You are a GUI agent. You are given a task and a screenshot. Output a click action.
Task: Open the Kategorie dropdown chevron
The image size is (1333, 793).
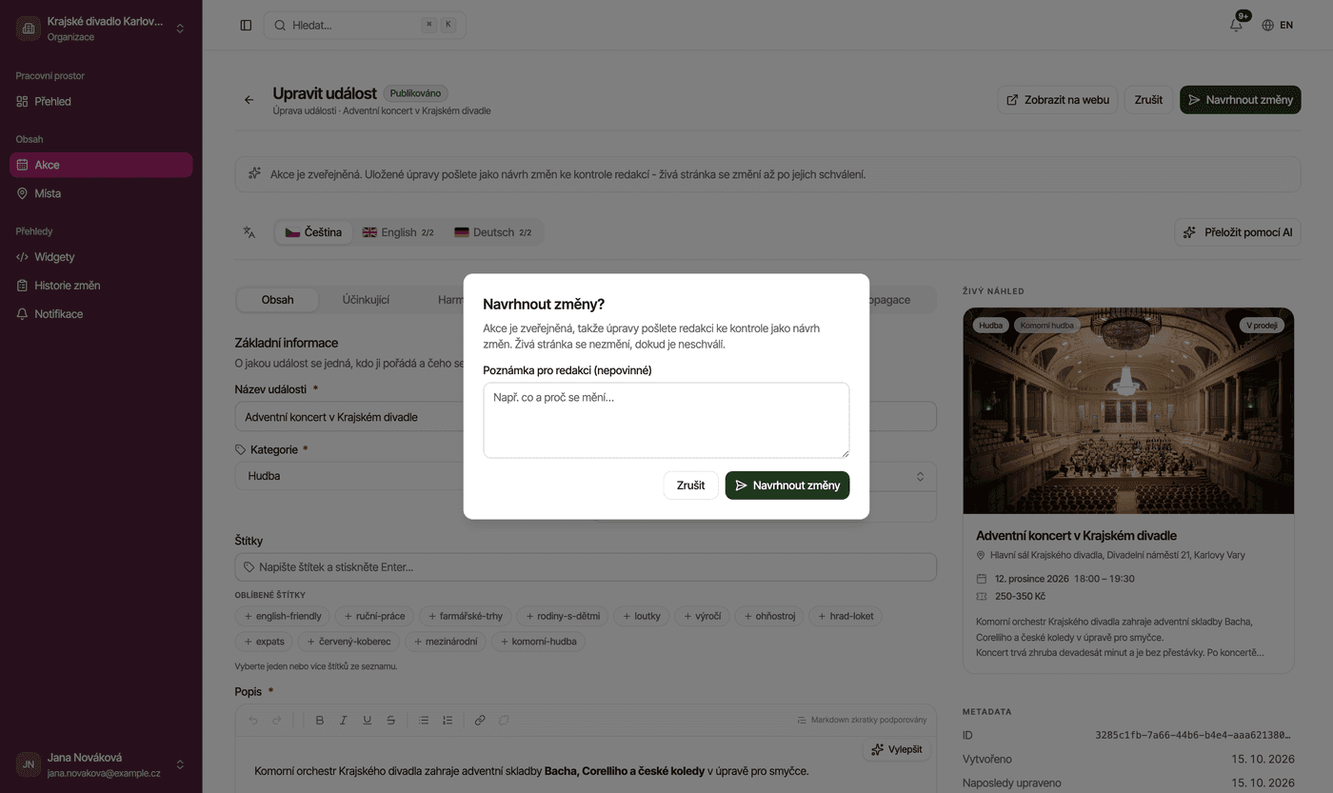920,476
